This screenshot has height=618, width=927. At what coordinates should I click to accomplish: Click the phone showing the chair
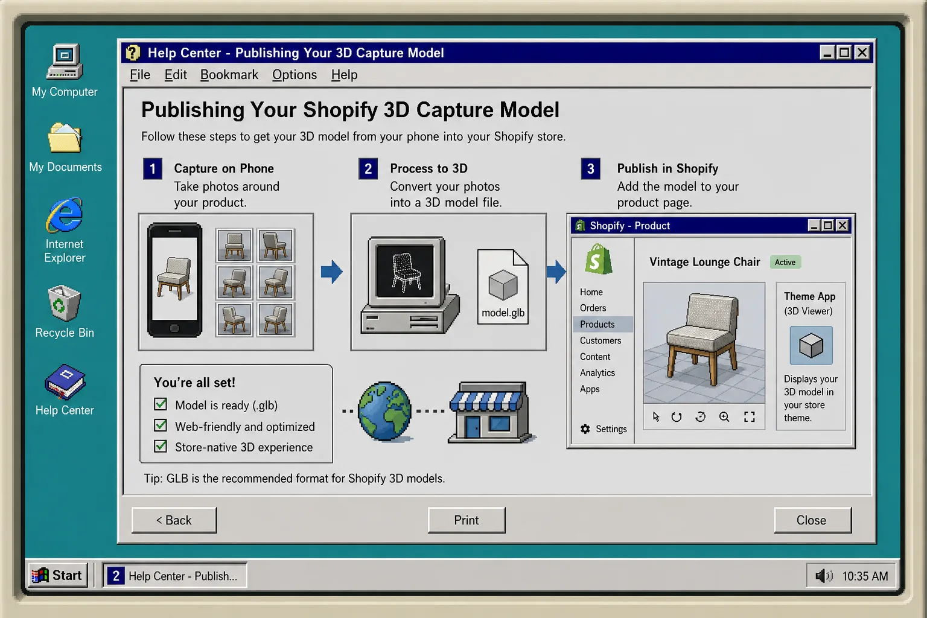pos(175,280)
